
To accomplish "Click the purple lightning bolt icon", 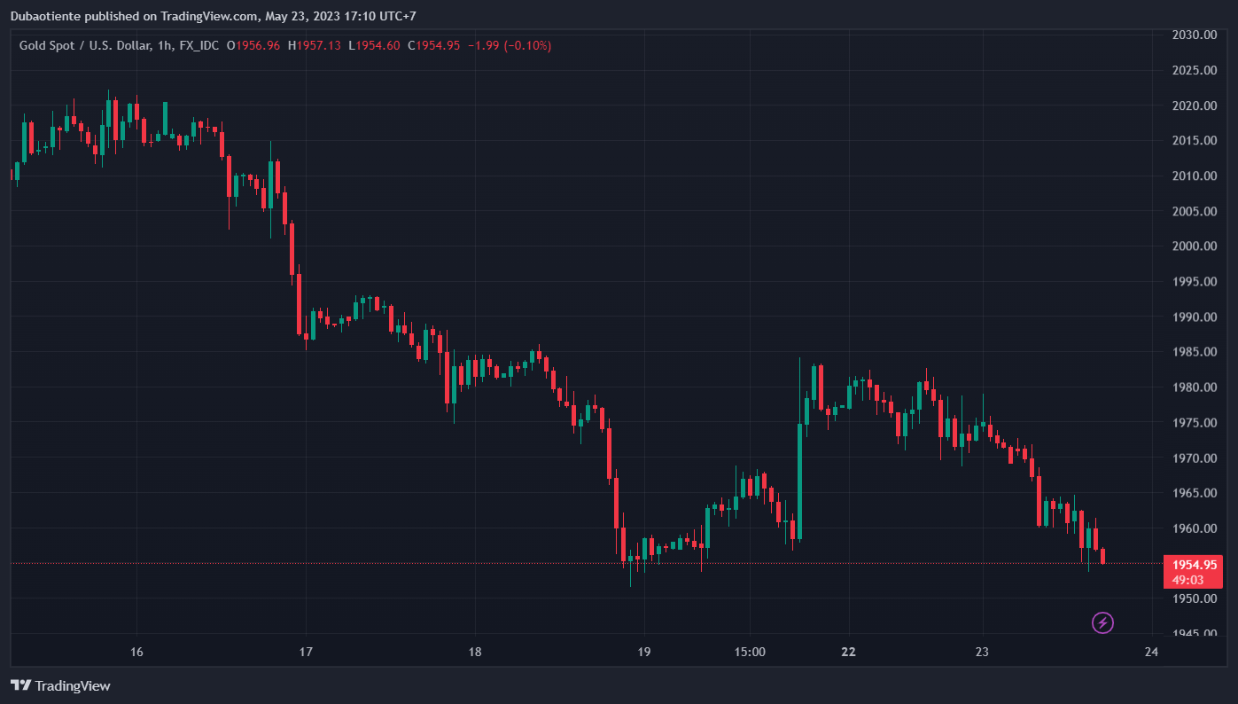I will coord(1102,622).
